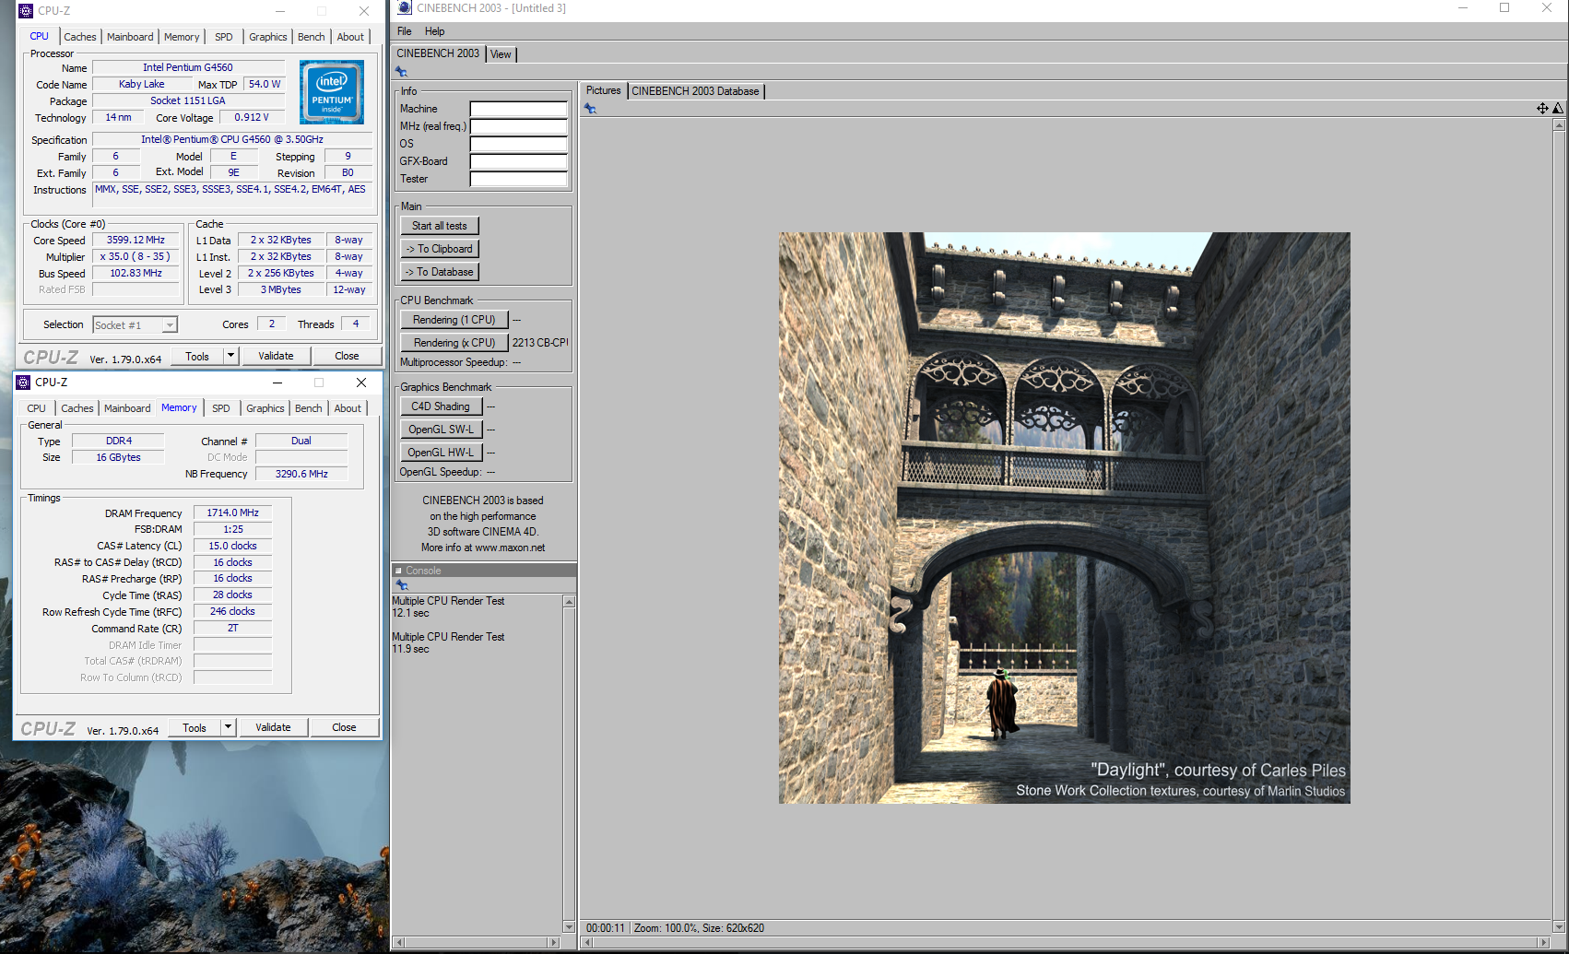Screen dimensions: 1569x954
Task: Open the Memory tab in top CPU-Z window
Action: coord(182,37)
